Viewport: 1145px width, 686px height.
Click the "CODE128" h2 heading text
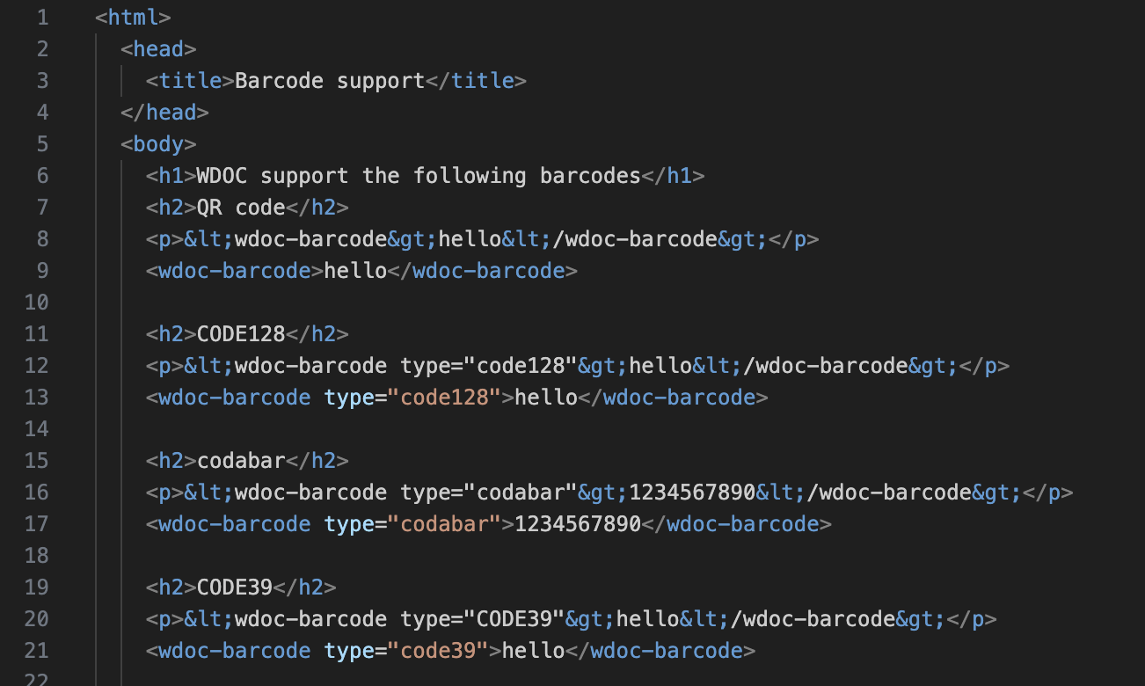pyautogui.click(x=241, y=333)
